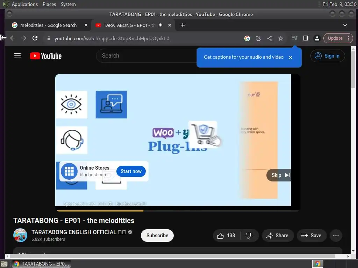Viewport: 358px width, 268px height.
Task: Click Start now on the ad
Action: [x=131, y=171]
